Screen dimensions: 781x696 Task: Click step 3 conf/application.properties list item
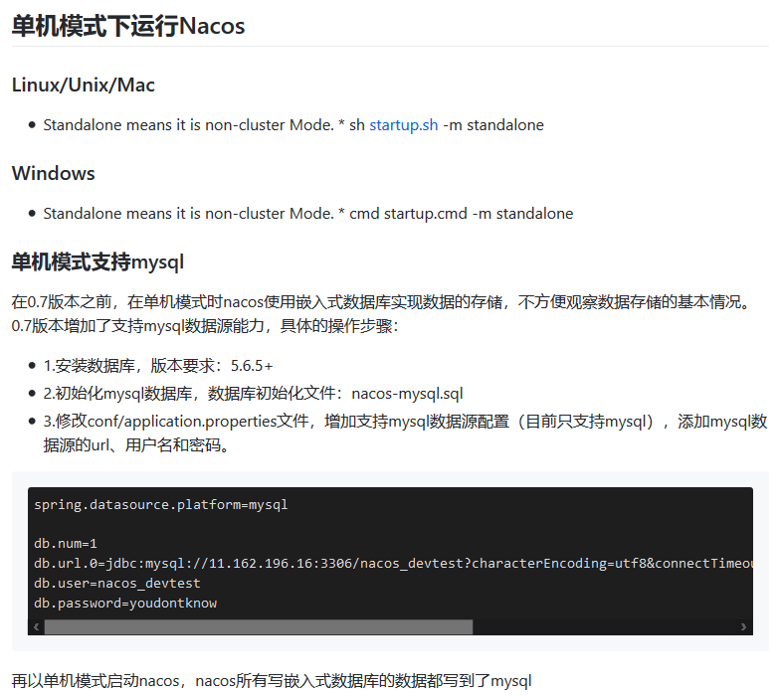(405, 434)
